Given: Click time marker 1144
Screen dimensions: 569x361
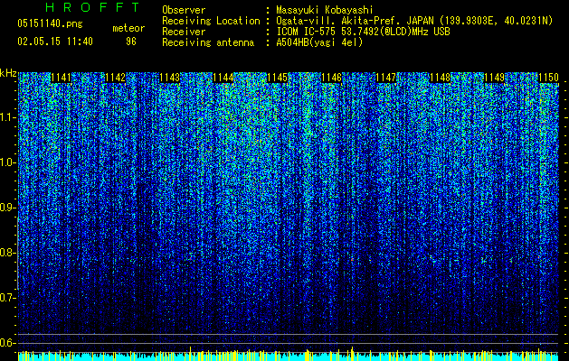Looking at the screenshot, I should pyautogui.click(x=223, y=78).
